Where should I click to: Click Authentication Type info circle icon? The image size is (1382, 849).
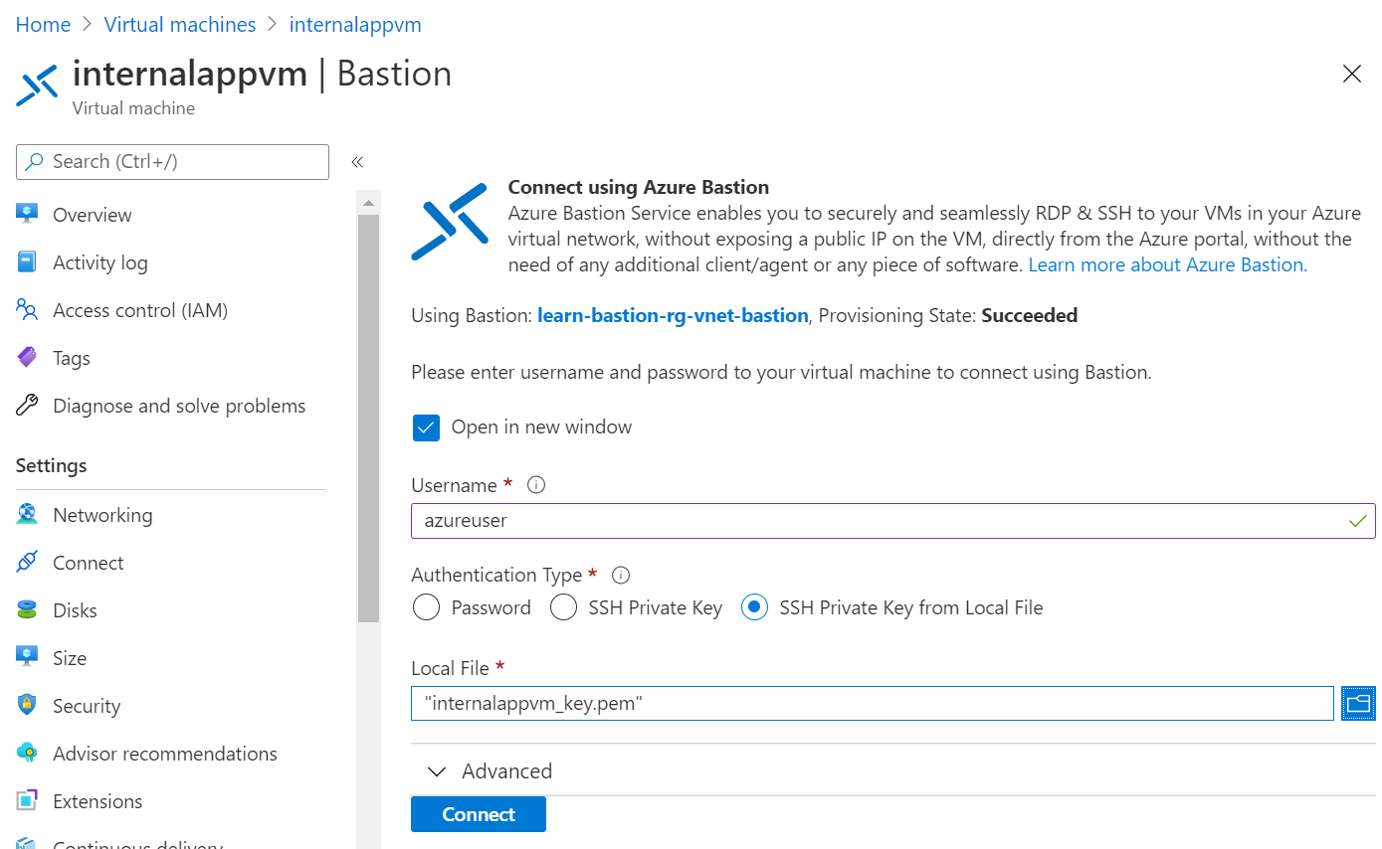point(621,575)
